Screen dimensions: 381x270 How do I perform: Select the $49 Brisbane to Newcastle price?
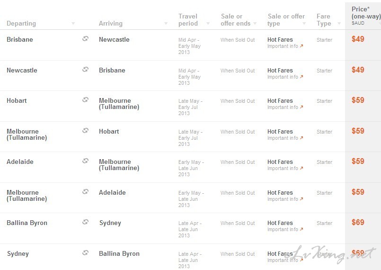[358, 39]
